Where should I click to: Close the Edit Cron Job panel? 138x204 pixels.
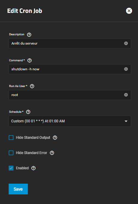129,11
